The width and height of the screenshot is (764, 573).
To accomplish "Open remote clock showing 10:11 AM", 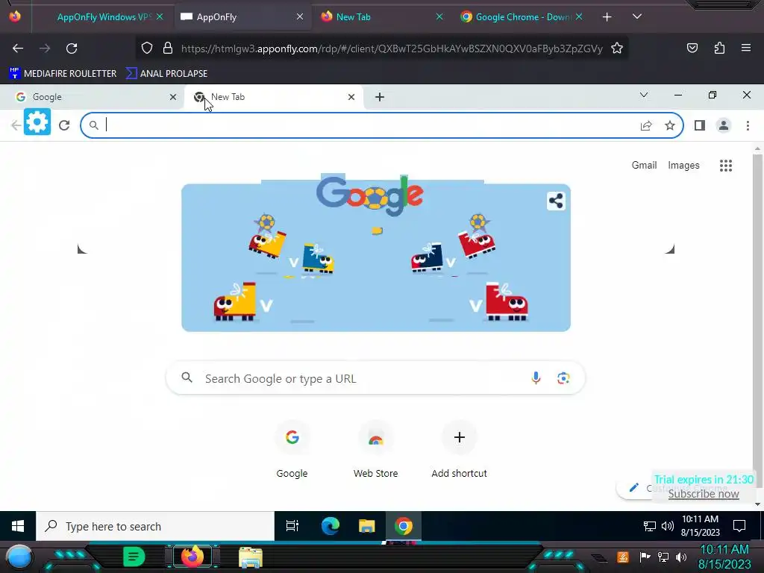I will click(700, 526).
